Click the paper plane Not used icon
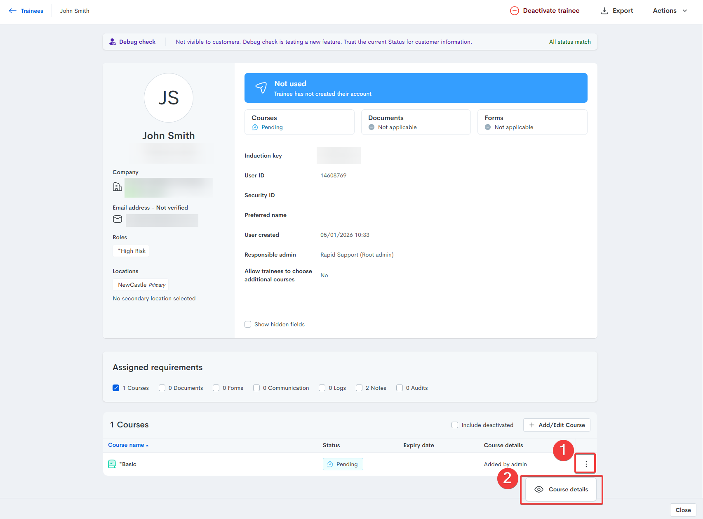This screenshot has height=519, width=703. 261,87
